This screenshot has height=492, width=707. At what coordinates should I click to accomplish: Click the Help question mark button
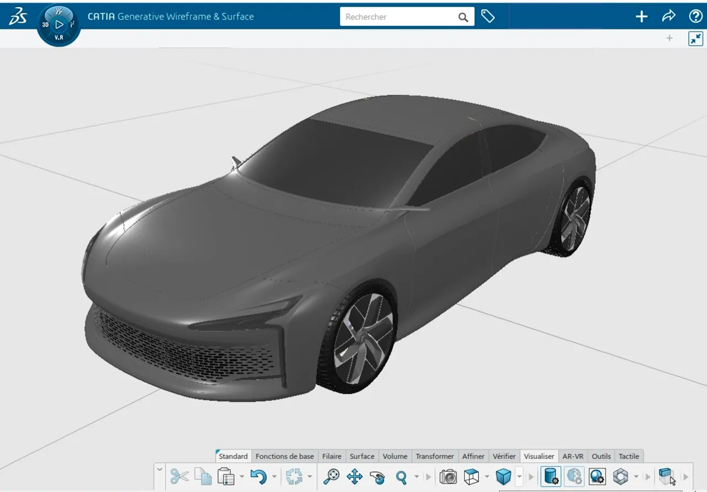pos(695,16)
